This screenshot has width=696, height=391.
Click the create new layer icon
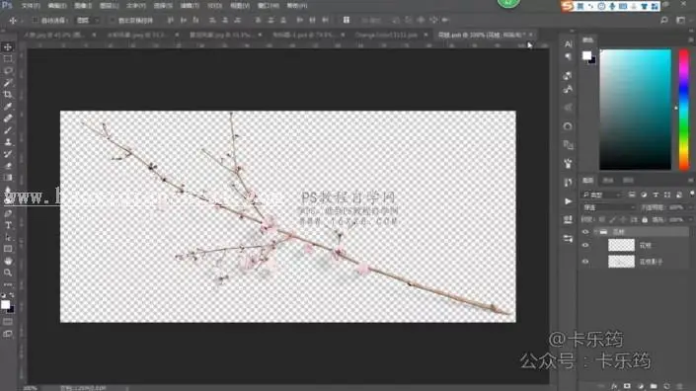[666, 386]
